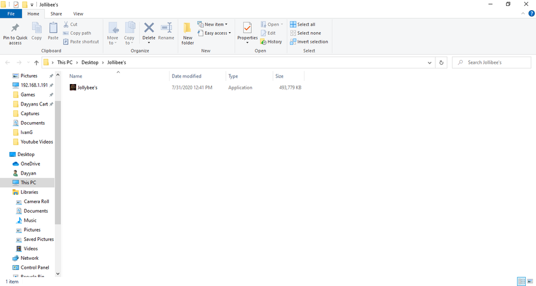Switch to the Share ribbon tab
Screen dimensions: 536x286
coord(56,14)
